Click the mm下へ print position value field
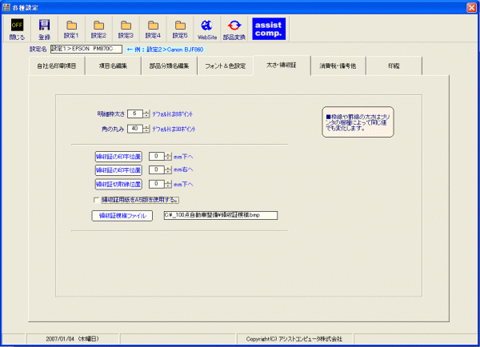The image size is (480, 347). click(157, 157)
